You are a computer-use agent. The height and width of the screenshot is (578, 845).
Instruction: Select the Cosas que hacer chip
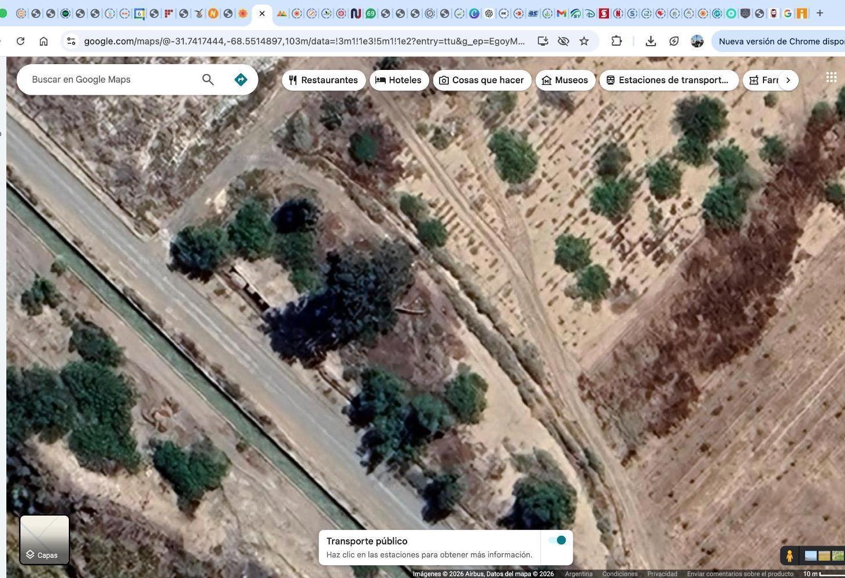pos(482,80)
